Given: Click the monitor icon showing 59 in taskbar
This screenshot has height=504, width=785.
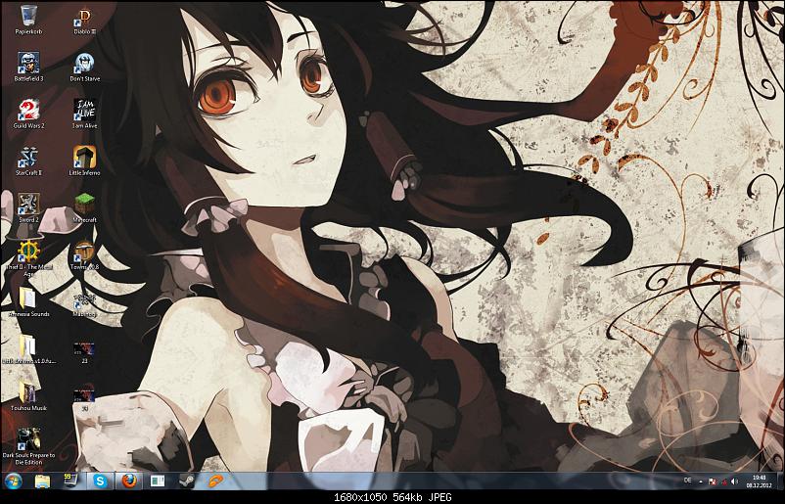Looking at the screenshot, I should (70, 481).
